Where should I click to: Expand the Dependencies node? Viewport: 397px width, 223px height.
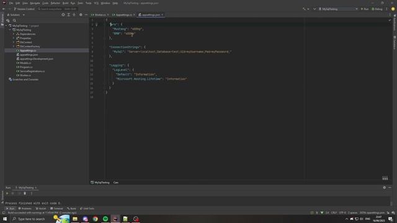14,34
